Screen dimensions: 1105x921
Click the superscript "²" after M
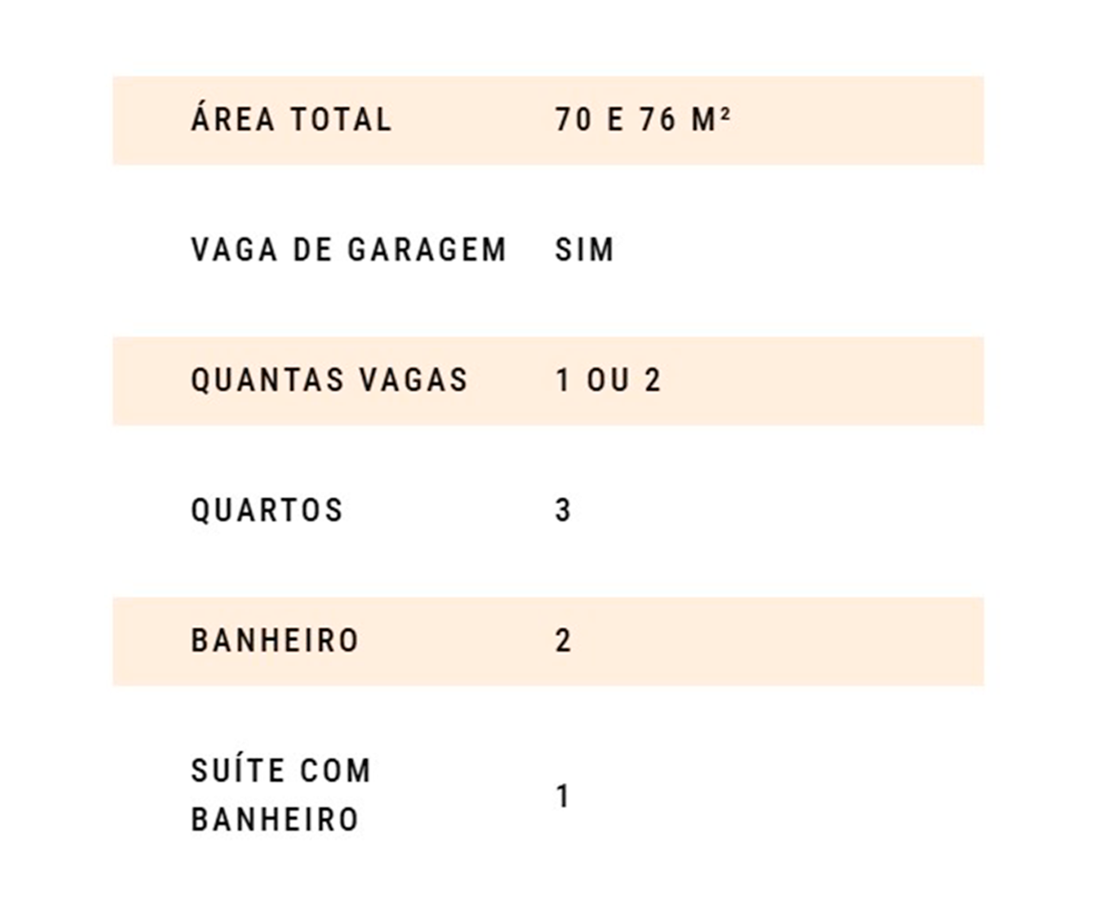(x=726, y=113)
